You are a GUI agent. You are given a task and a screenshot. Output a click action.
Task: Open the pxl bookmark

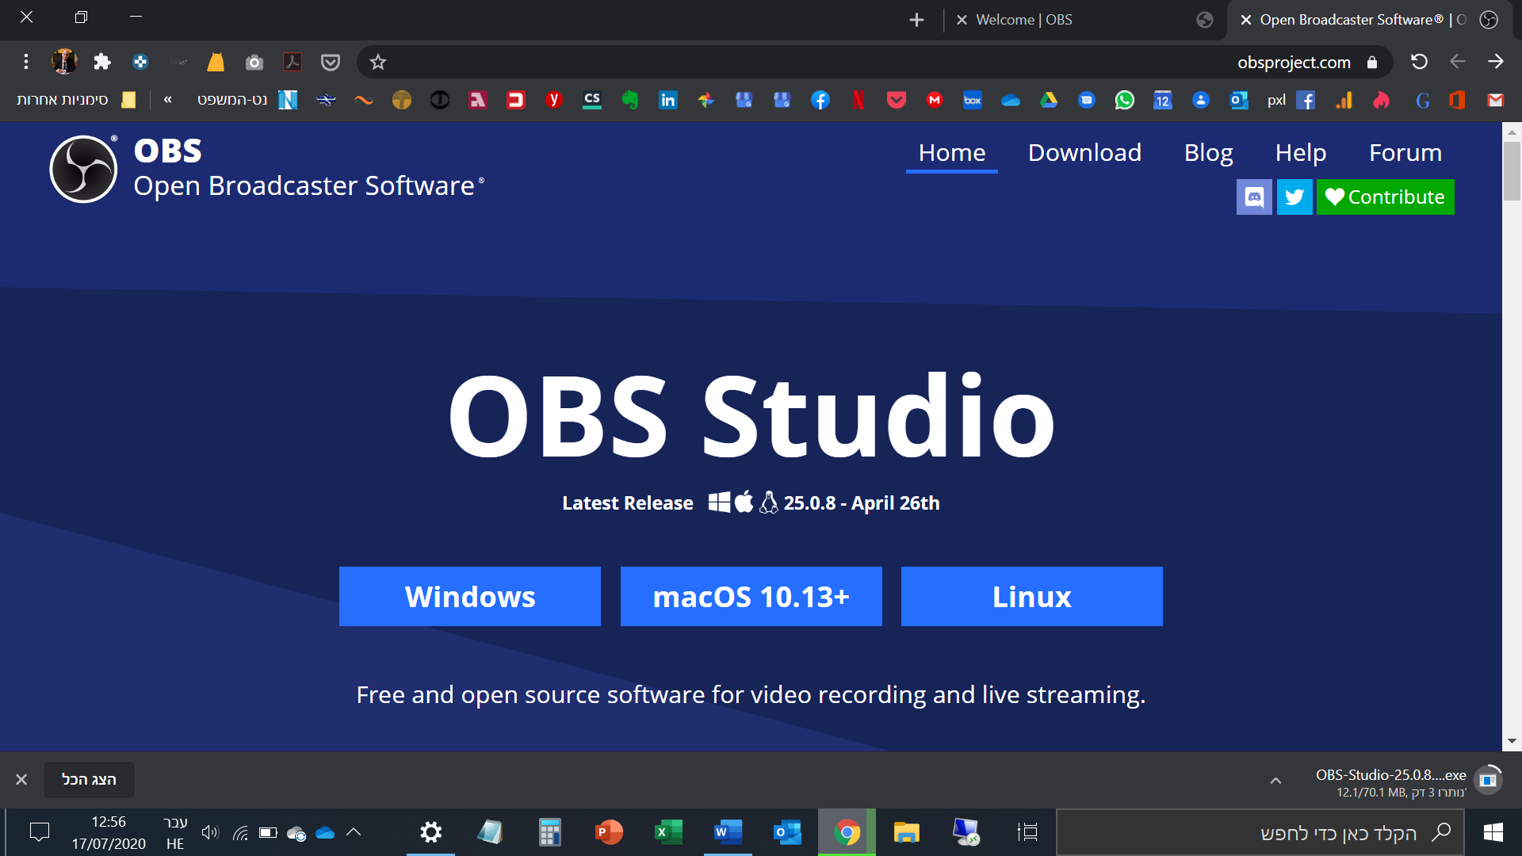[1276, 100]
